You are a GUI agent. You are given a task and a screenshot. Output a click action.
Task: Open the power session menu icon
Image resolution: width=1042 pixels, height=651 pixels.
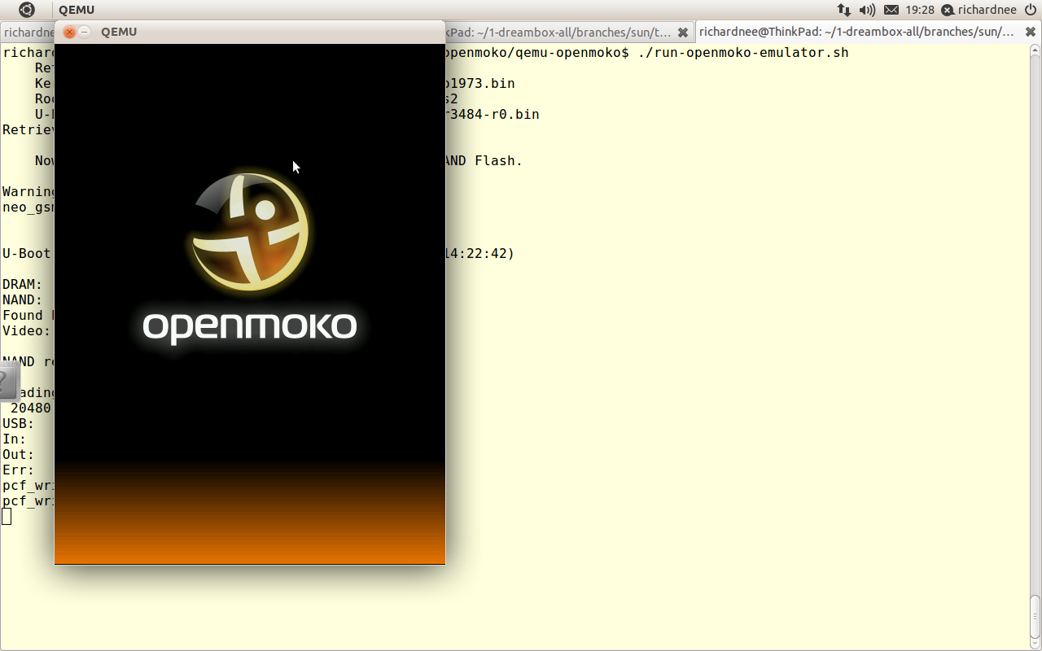(1030, 10)
